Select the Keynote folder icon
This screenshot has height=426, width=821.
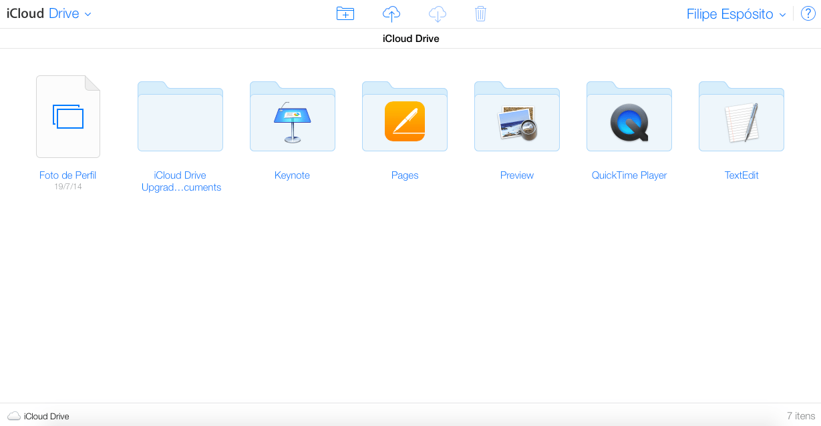(x=293, y=117)
